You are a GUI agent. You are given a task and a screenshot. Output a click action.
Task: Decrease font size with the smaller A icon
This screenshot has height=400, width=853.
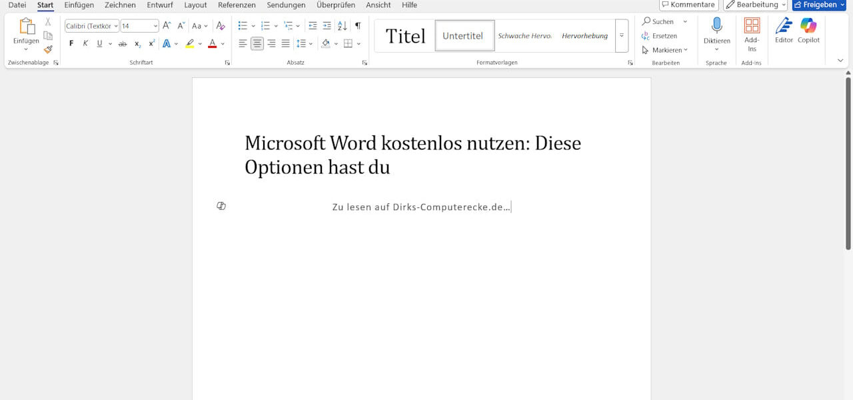(181, 26)
